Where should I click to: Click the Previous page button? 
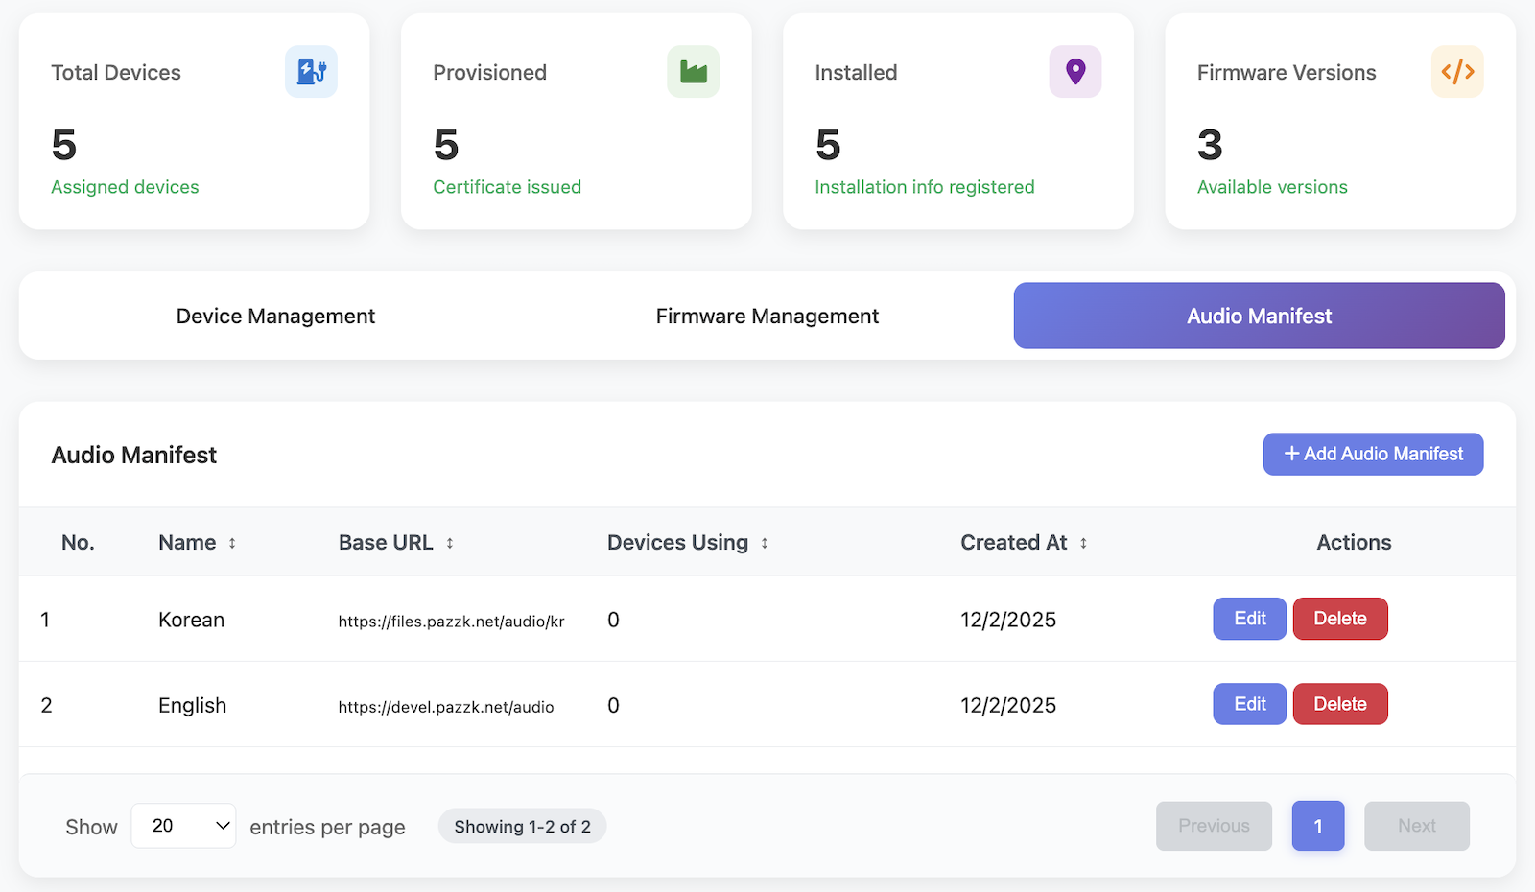[x=1214, y=826]
